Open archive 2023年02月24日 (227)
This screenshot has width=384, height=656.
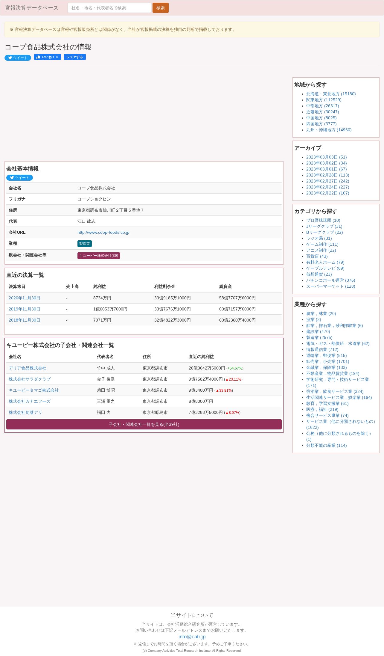click(x=328, y=187)
